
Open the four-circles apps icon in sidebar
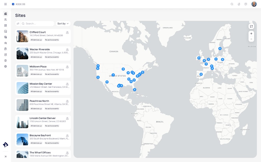click(6, 25)
